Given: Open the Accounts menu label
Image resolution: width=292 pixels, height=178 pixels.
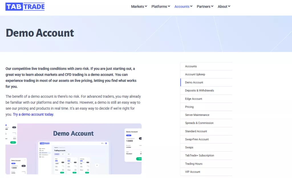Looking at the screenshot, I should [182, 7].
